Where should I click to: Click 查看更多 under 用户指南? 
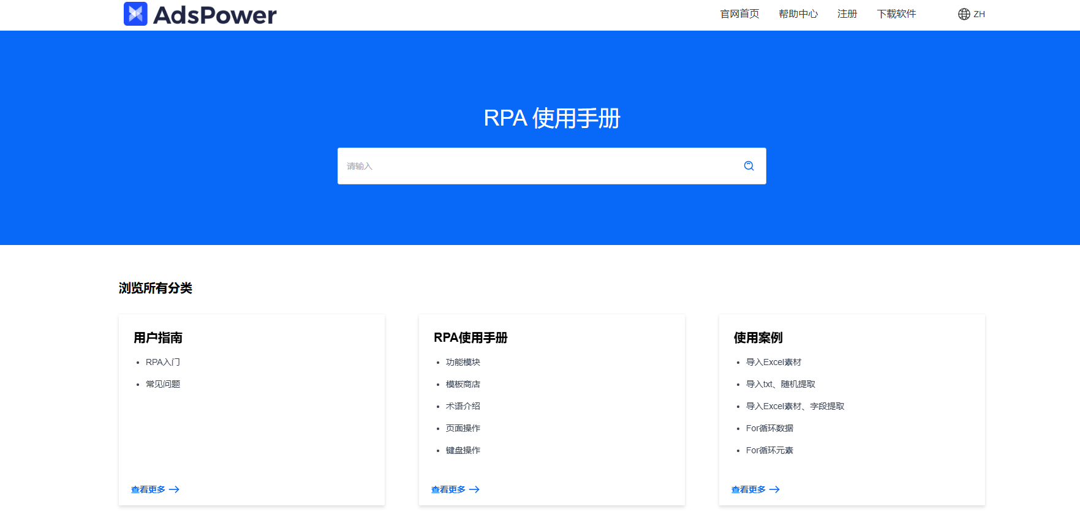(148, 489)
